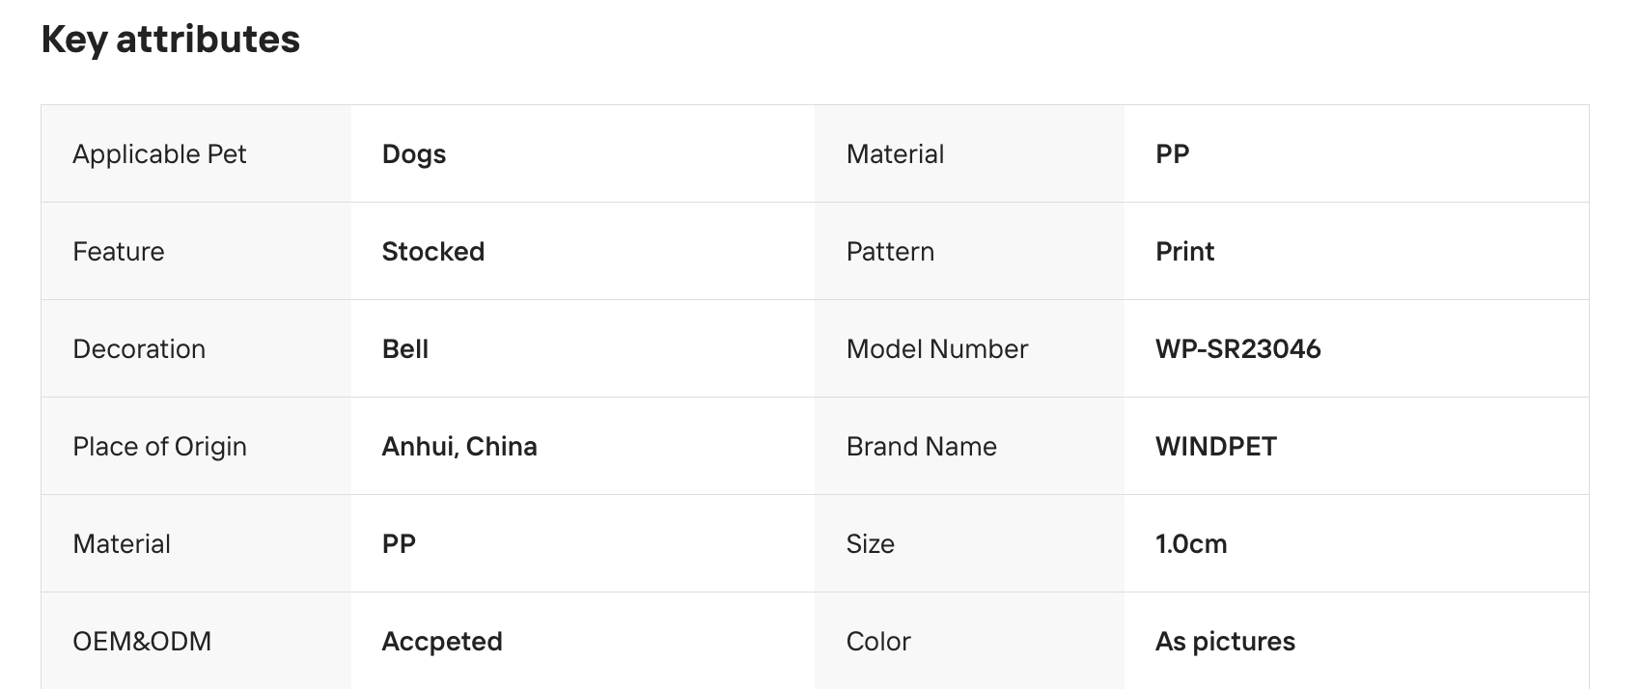
Task: Select the "Model Number" label
Action: (937, 349)
